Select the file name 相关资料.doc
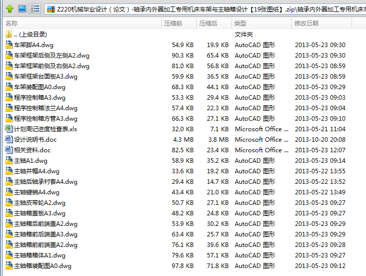The image size is (366, 276). 32,150
